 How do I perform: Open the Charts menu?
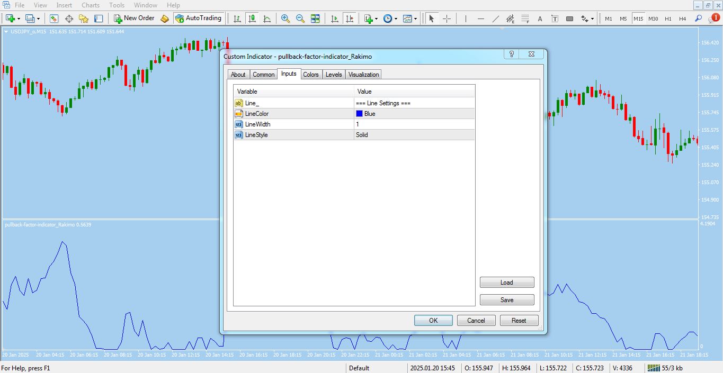(91, 5)
